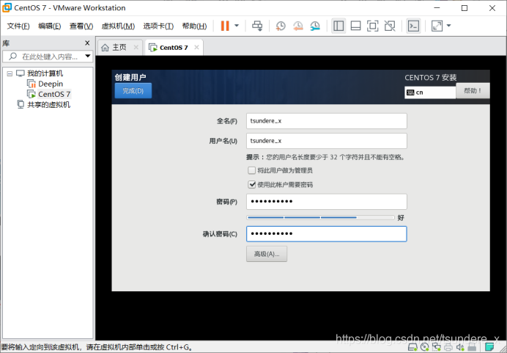Close the CentOS 7 tab
This screenshot has width=507, height=353.
coord(196,47)
